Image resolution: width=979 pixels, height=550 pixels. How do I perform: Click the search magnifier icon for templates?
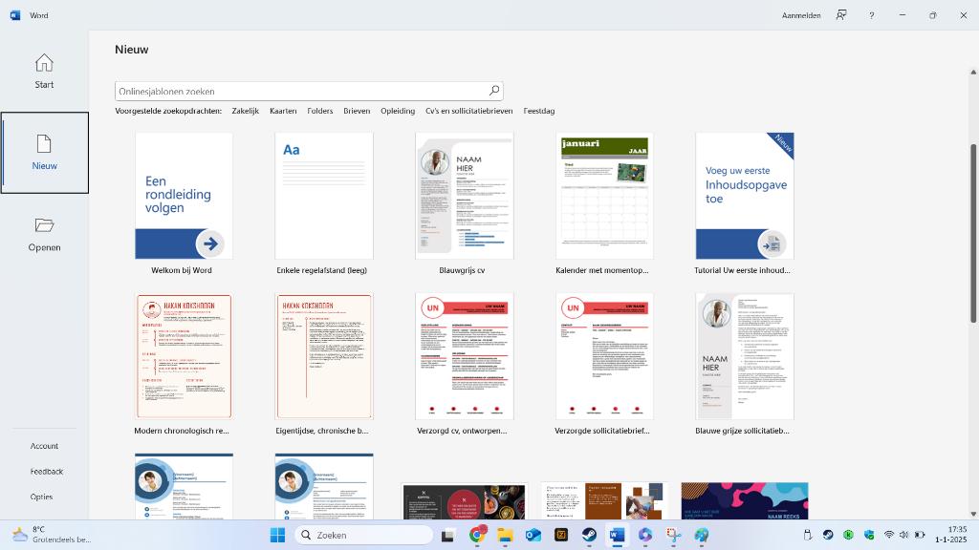coord(494,91)
